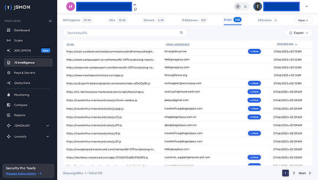Screen dimensions: 318x180
Task: Open Keys & Secrets
Action: pyautogui.click(x=24, y=73)
